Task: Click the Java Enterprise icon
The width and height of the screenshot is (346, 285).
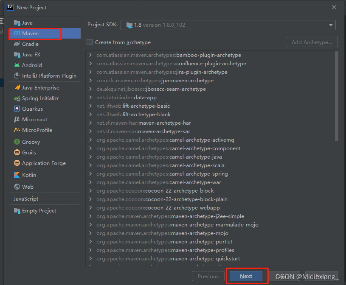Action: pyautogui.click(x=17, y=87)
